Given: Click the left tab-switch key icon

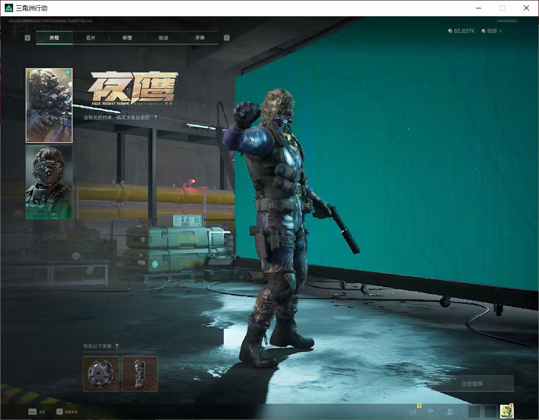Looking at the screenshot, I should point(27,38).
